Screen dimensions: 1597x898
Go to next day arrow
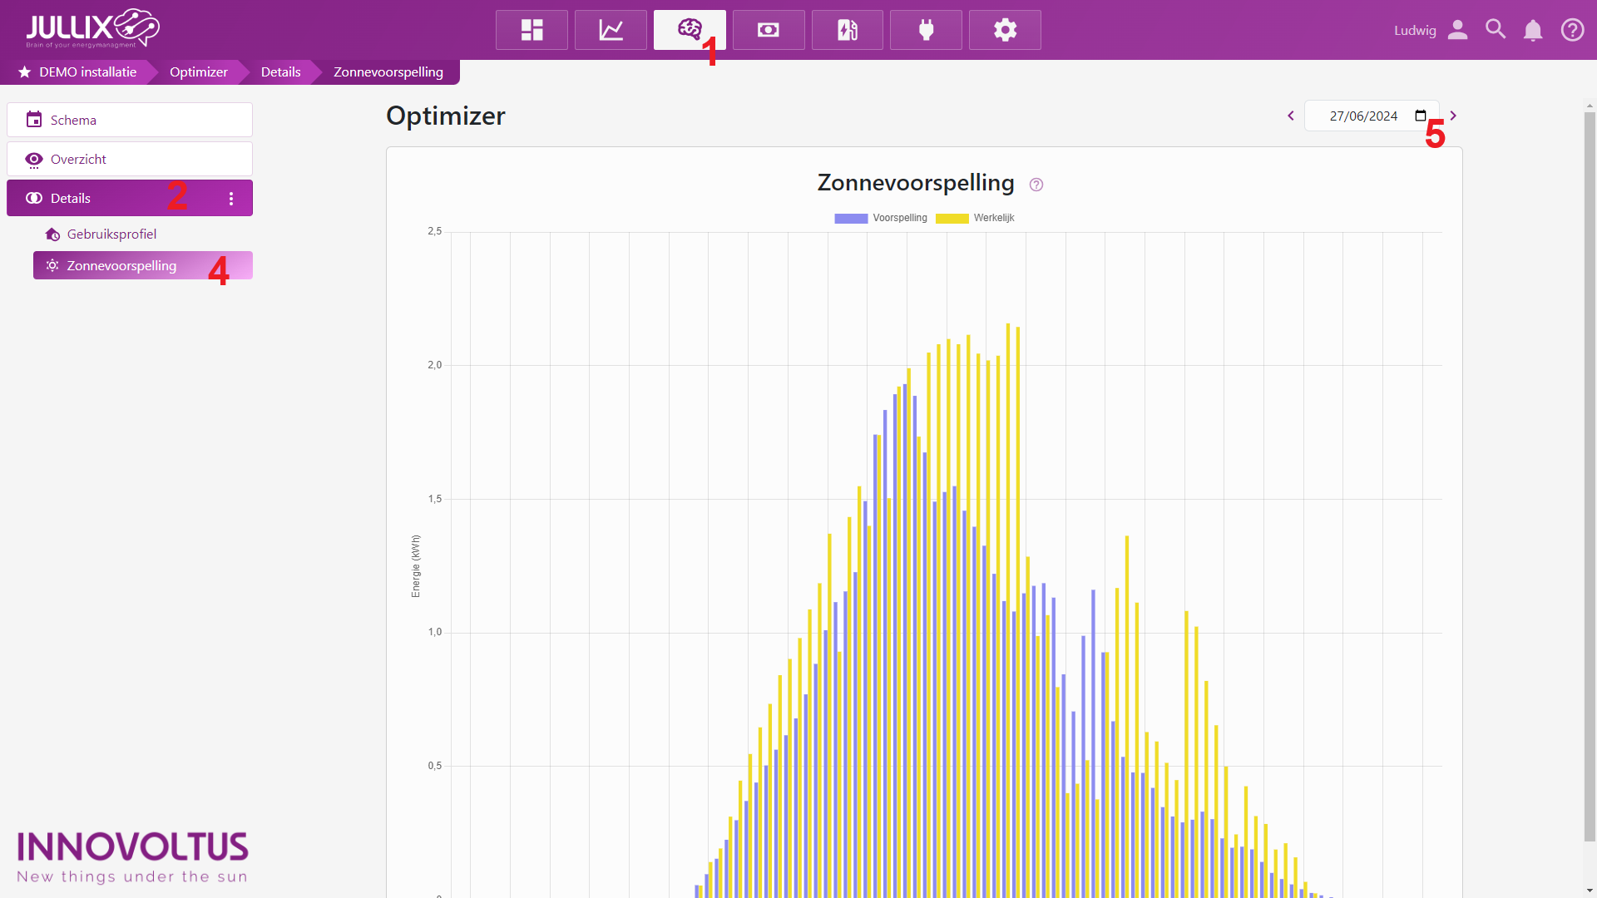point(1453,116)
